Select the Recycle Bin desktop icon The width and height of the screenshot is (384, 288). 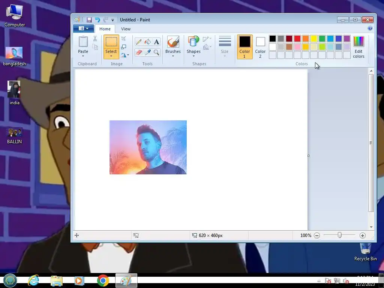coord(365,252)
